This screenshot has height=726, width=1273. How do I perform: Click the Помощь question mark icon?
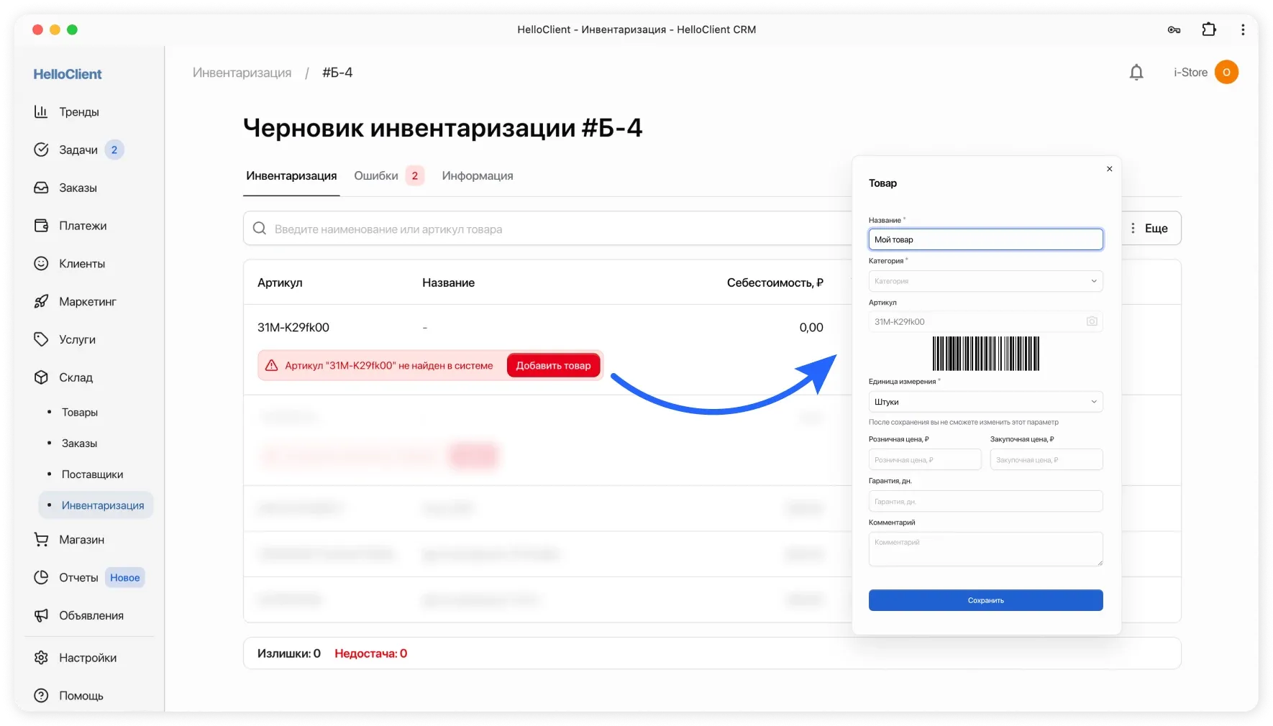[42, 695]
